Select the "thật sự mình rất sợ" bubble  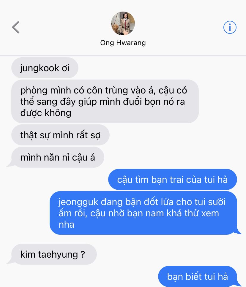60,135
